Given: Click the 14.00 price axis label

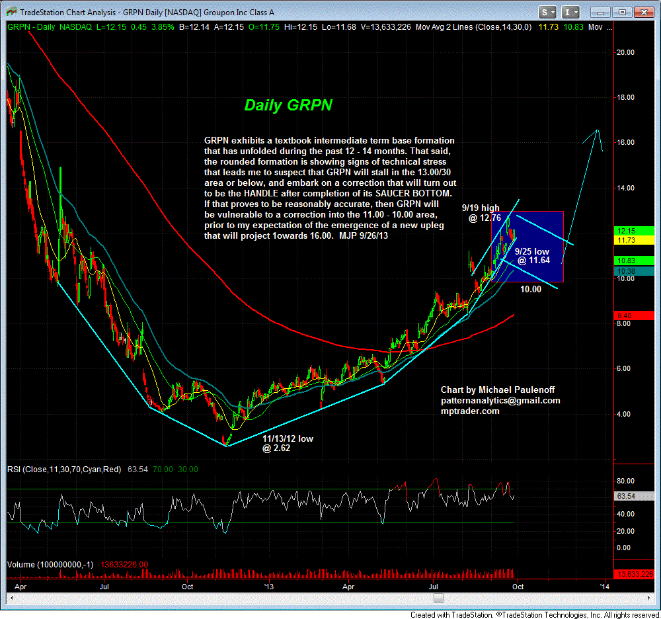Looking at the screenshot, I should [625, 188].
